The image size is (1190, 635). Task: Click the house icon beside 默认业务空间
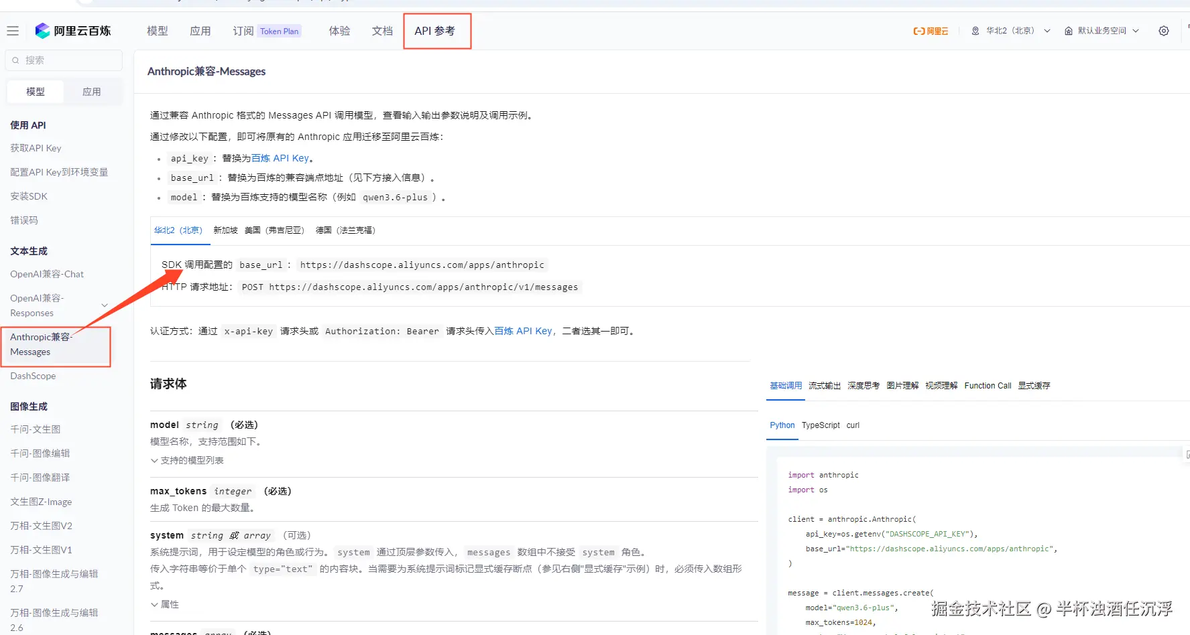tap(1069, 31)
